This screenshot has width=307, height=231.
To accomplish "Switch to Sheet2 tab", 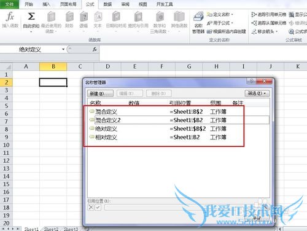I will pyautogui.click(x=51, y=229).
